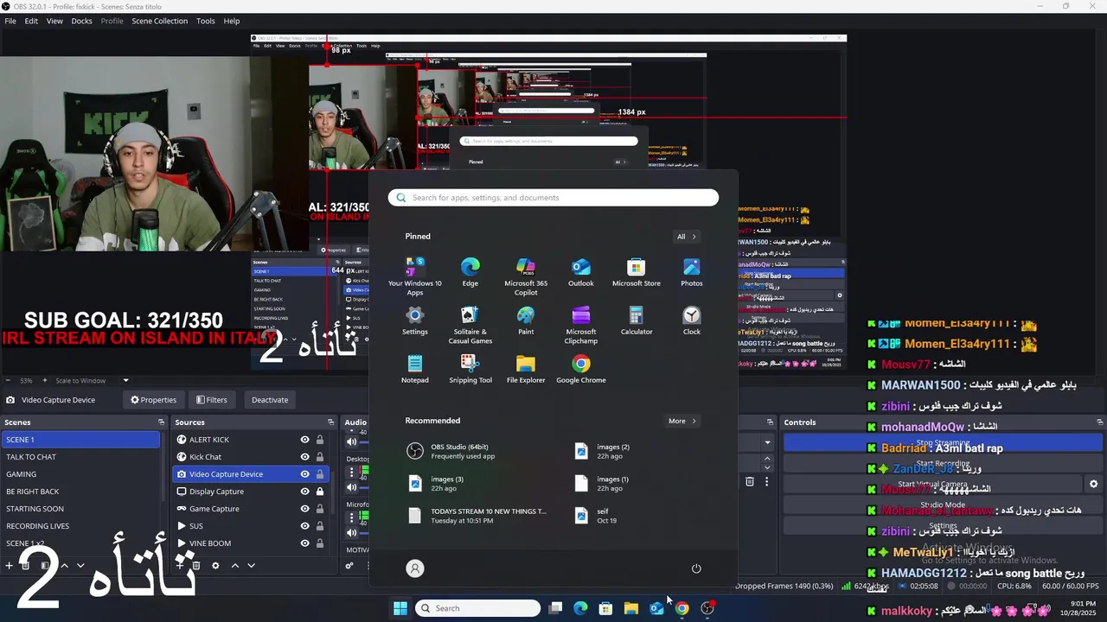Open Snipping Tool from Start menu

[x=470, y=368]
